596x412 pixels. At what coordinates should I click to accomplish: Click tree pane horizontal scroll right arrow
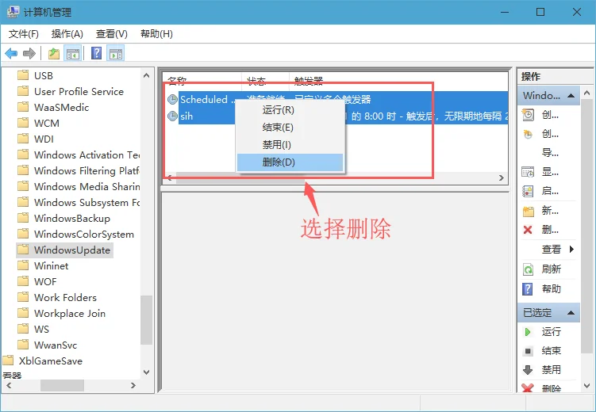pos(133,385)
